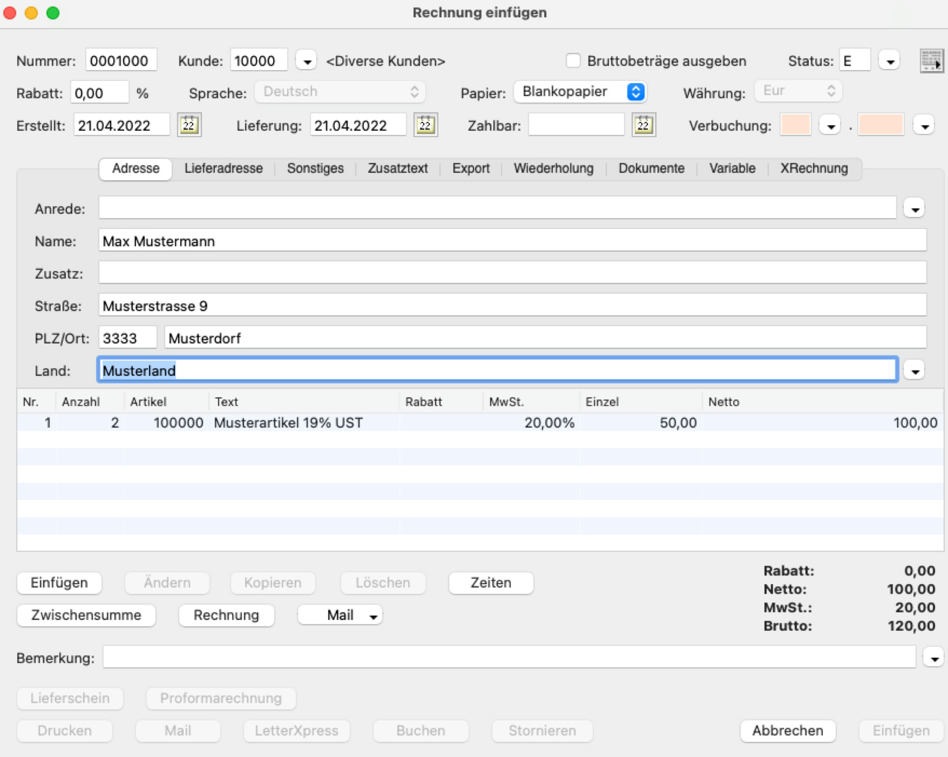This screenshot has width=948, height=757.
Task: Open calendar picker for Erstellt date
Action: point(189,125)
